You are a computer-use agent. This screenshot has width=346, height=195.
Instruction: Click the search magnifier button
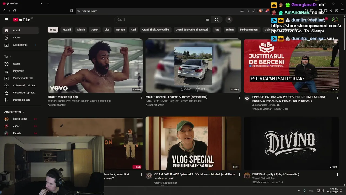[217, 19]
